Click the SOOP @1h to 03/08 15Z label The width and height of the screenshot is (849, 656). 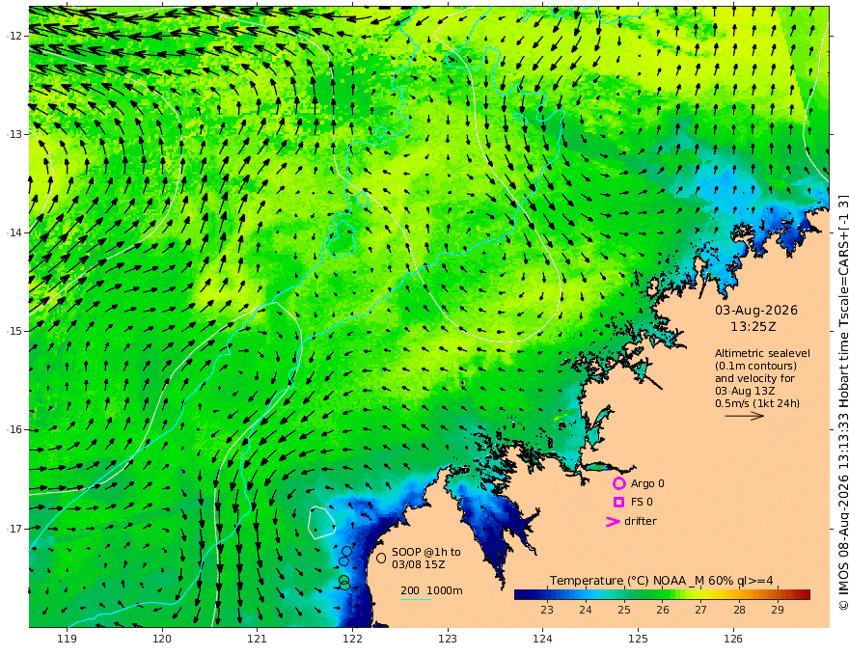(x=426, y=558)
